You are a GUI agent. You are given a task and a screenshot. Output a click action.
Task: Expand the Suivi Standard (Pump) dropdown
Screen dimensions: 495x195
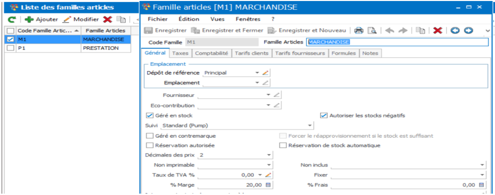[309, 126]
